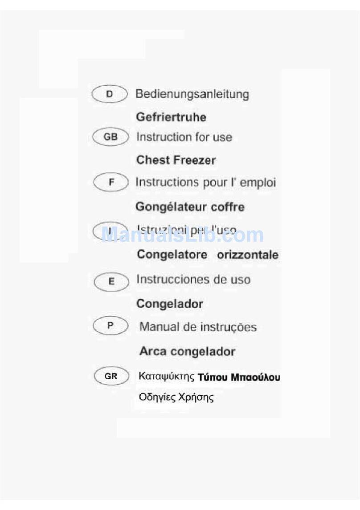Click the E language oval badge
Screen dimensions: 360x510
tap(111, 281)
